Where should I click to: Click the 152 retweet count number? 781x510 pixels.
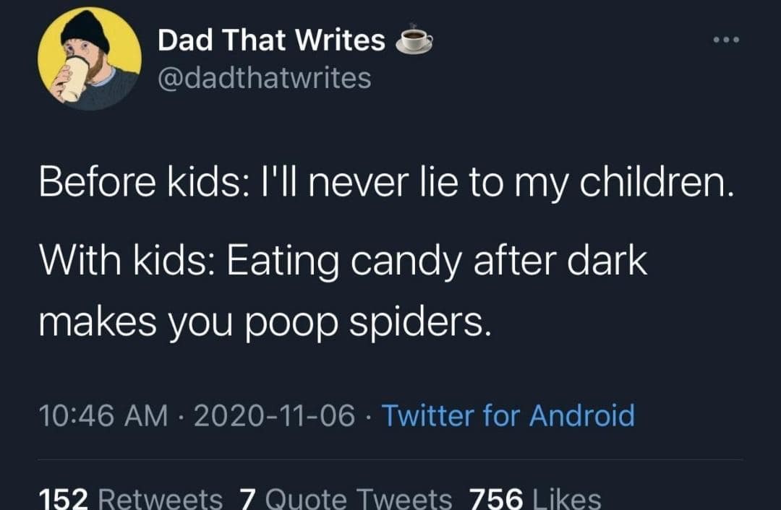tap(62, 498)
